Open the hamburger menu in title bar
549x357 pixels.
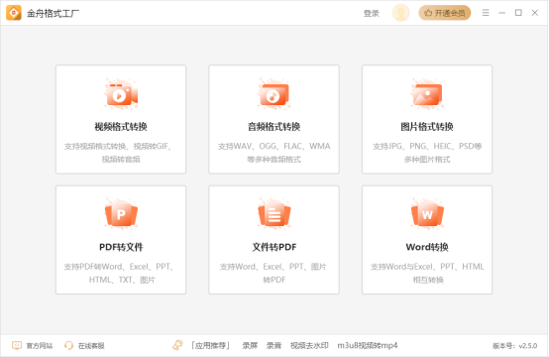pyautogui.click(x=486, y=13)
